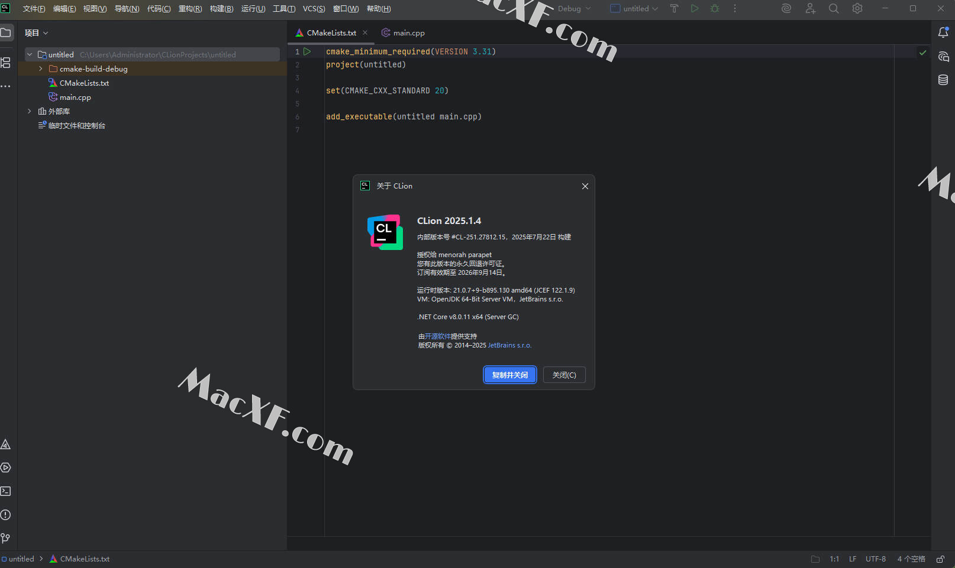Open the Database tool window icon
Image resolution: width=955 pixels, height=568 pixels.
pyautogui.click(x=943, y=80)
